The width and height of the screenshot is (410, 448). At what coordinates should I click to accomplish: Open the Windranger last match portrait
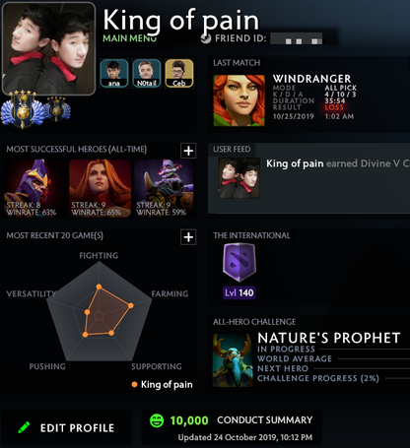click(239, 100)
